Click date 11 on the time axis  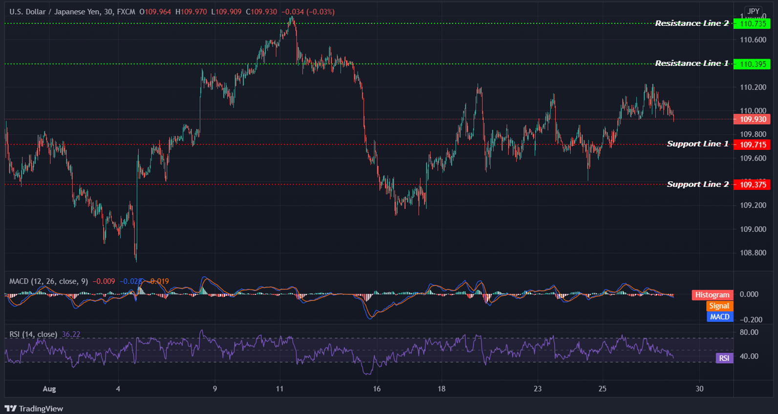pos(280,389)
